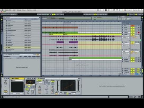Select the red clip in the top track

click(x=60, y=27)
